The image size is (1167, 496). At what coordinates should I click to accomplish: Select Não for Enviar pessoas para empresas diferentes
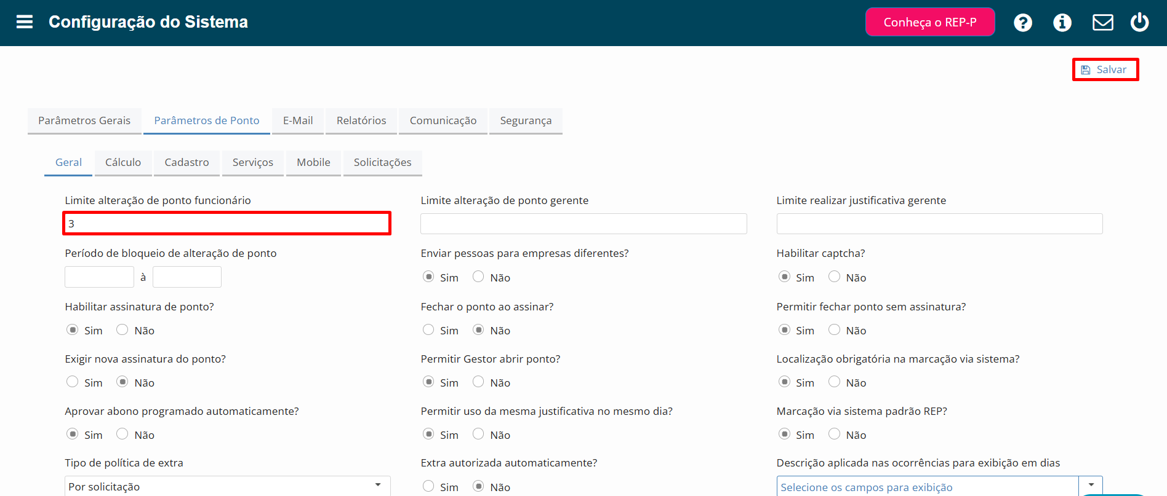pyautogui.click(x=478, y=277)
